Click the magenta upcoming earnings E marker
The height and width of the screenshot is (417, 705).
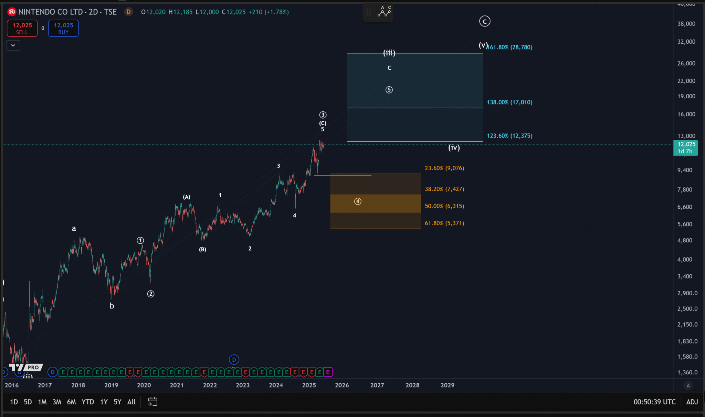[x=328, y=372]
